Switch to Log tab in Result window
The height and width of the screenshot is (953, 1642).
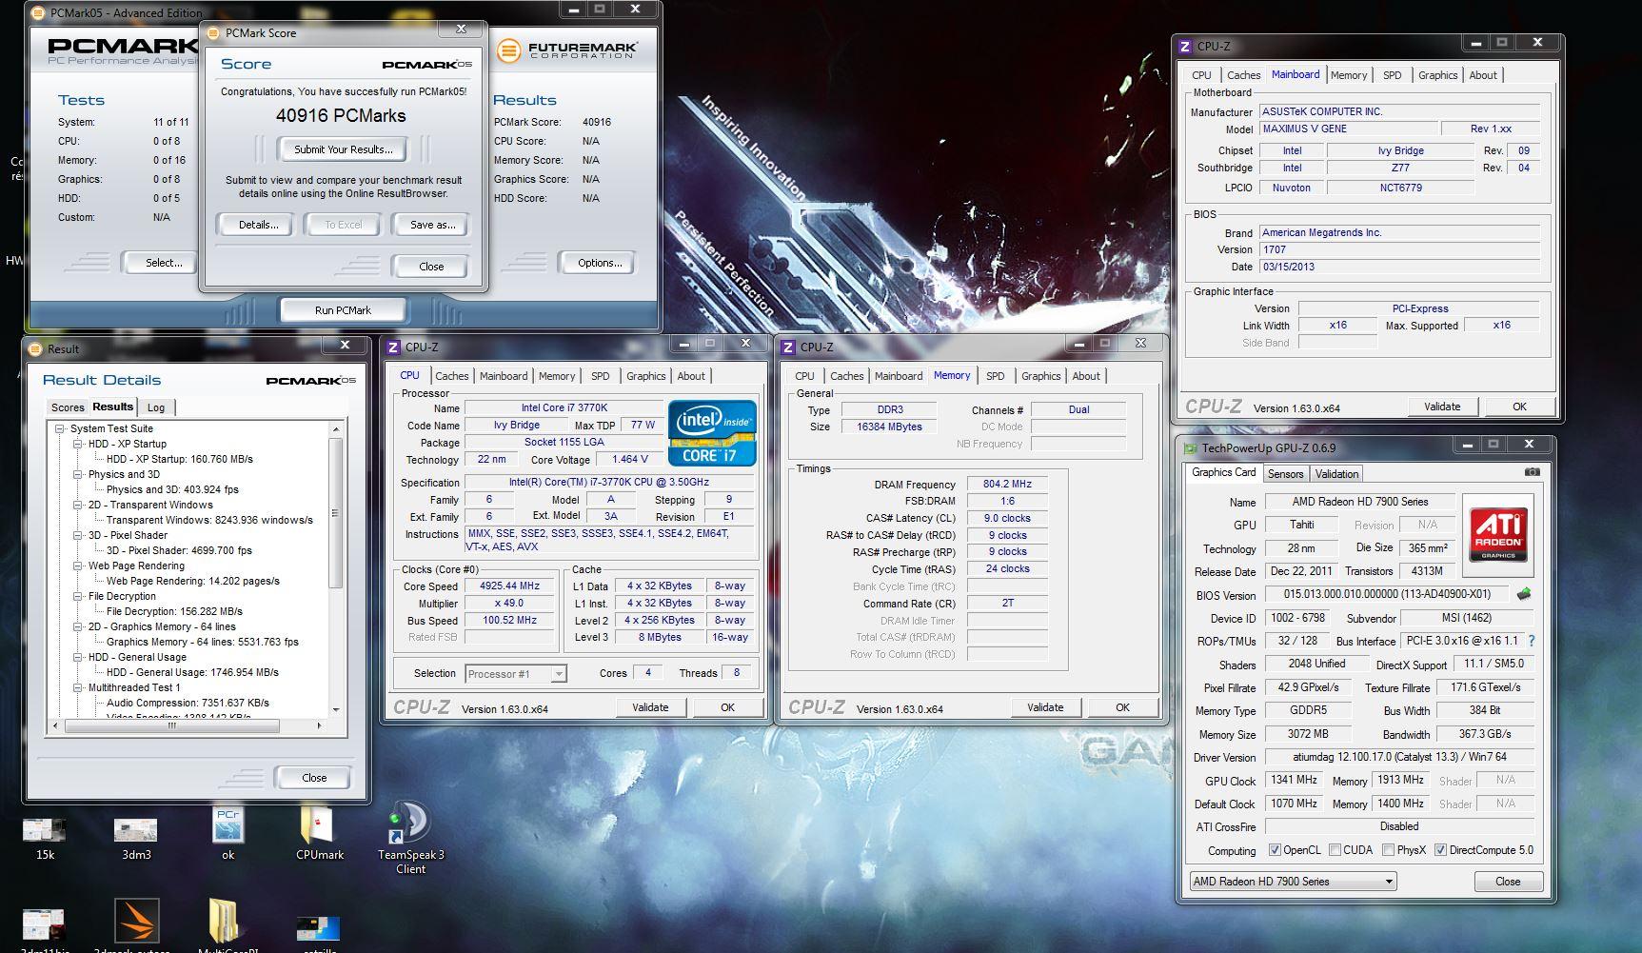156,407
